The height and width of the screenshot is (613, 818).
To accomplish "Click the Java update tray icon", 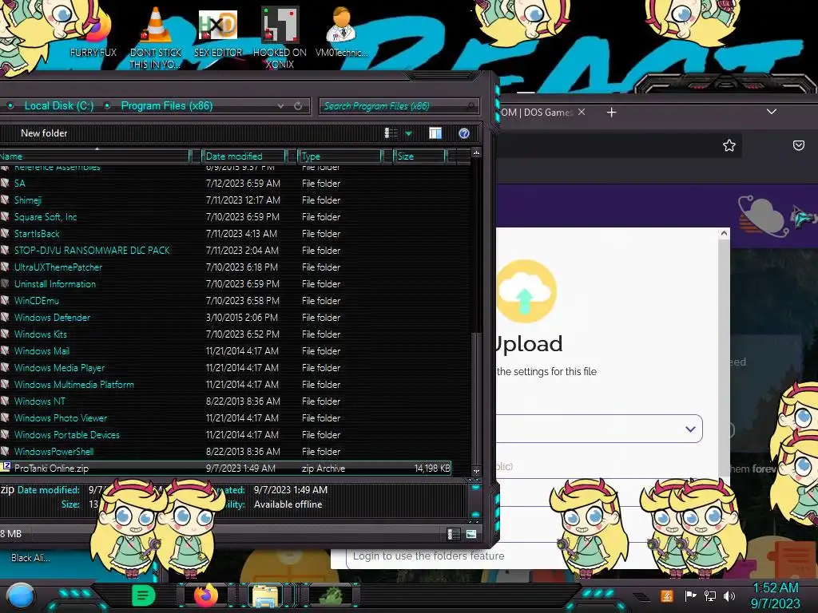I will point(666,595).
